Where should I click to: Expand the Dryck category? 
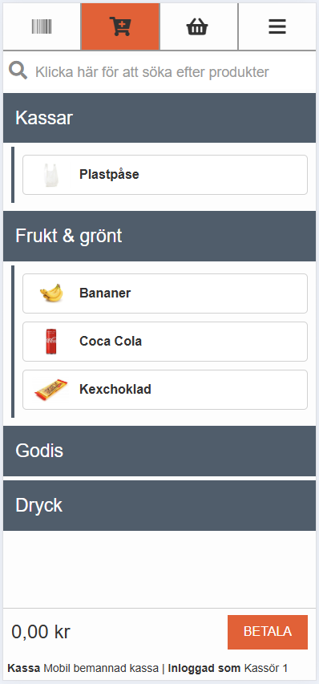coord(159,506)
